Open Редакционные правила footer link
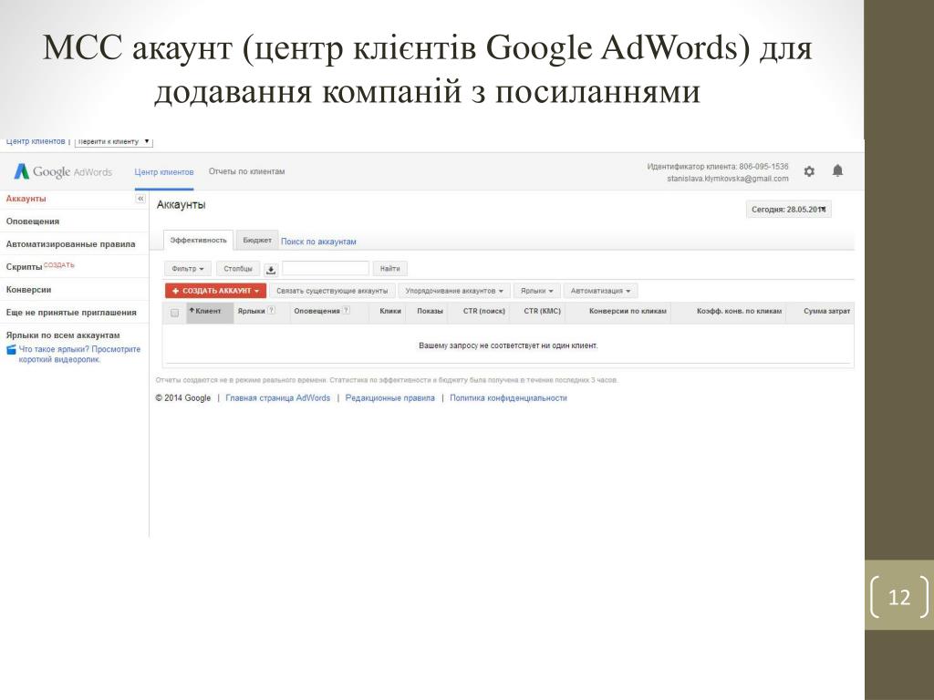 tap(390, 398)
